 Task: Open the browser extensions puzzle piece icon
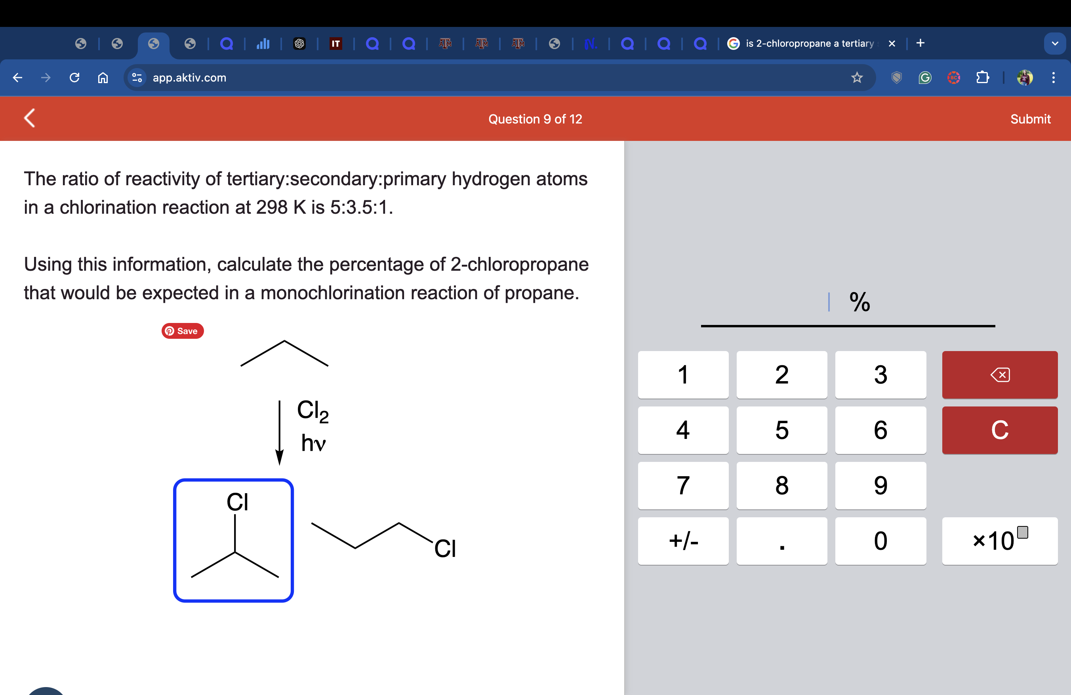tap(983, 77)
